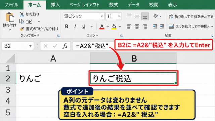Open the 挿入 ribbon tab

tap(55, 5)
